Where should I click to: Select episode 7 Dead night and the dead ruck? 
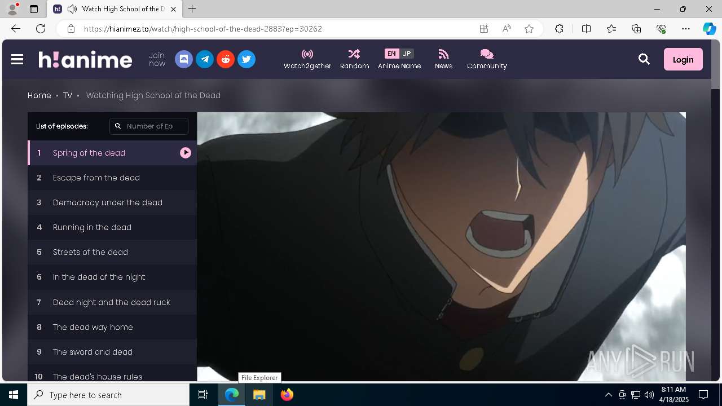point(112,302)
